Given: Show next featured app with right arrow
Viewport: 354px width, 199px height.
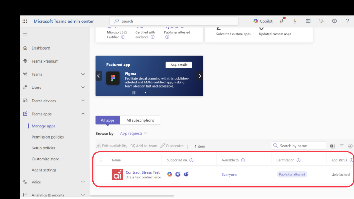Looking at the screenshot, I should [x=200, y=76].
